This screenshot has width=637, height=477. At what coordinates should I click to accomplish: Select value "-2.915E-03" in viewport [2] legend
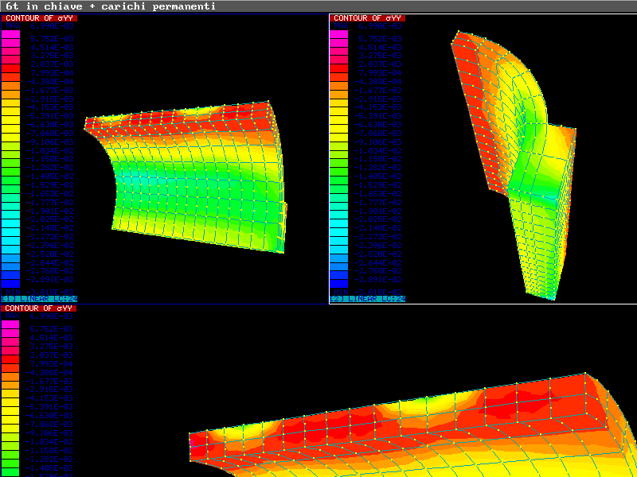pyautogui.click(x=377, y=99)
